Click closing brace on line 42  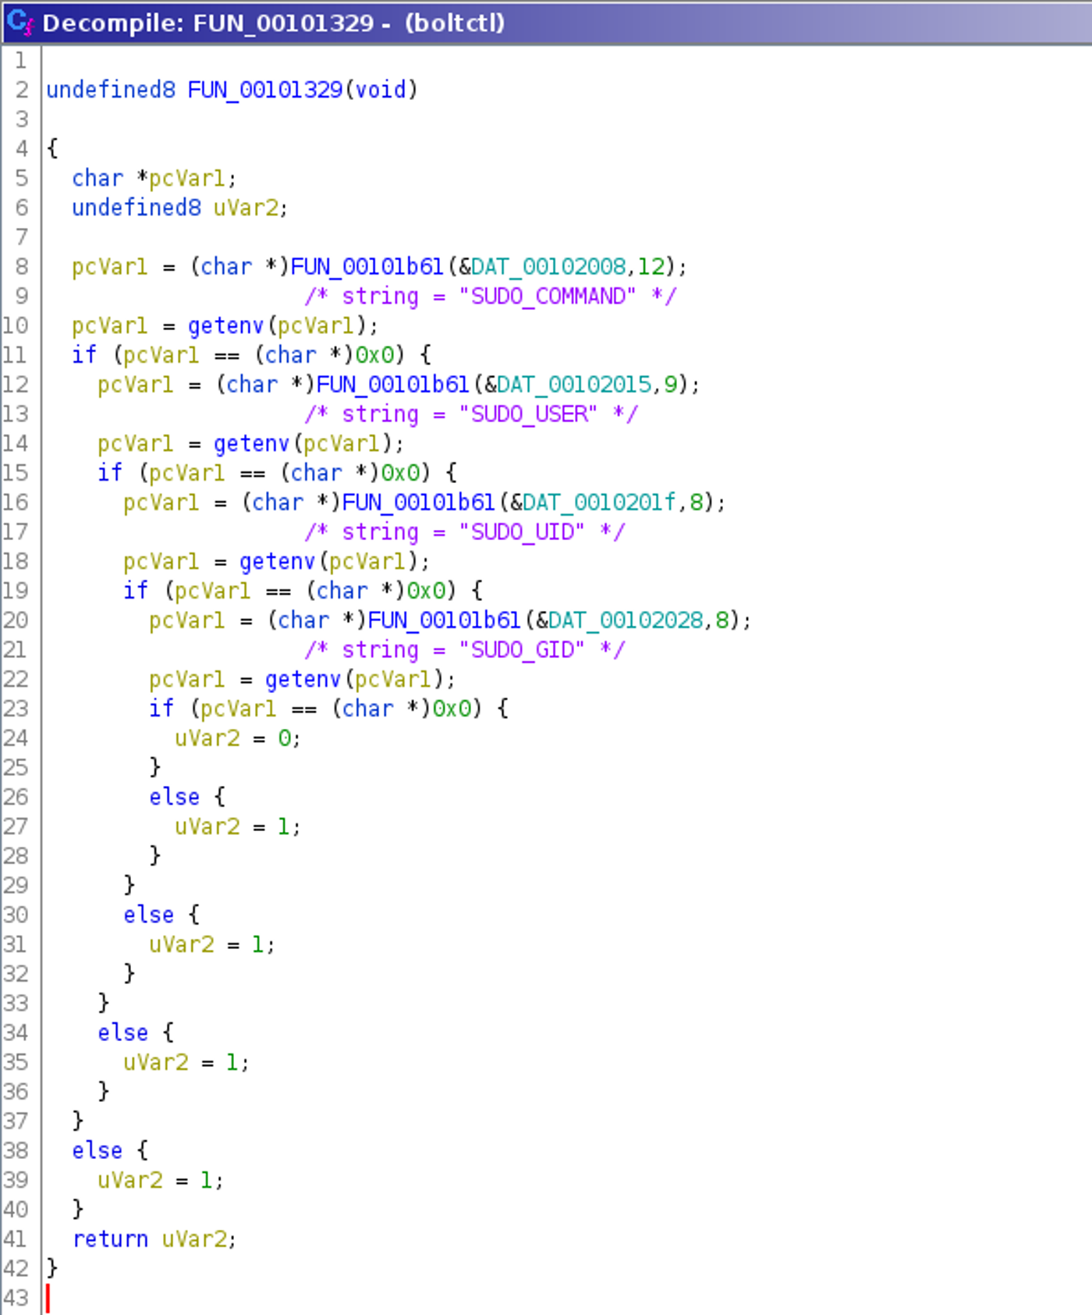click(x=52, y=1269)
